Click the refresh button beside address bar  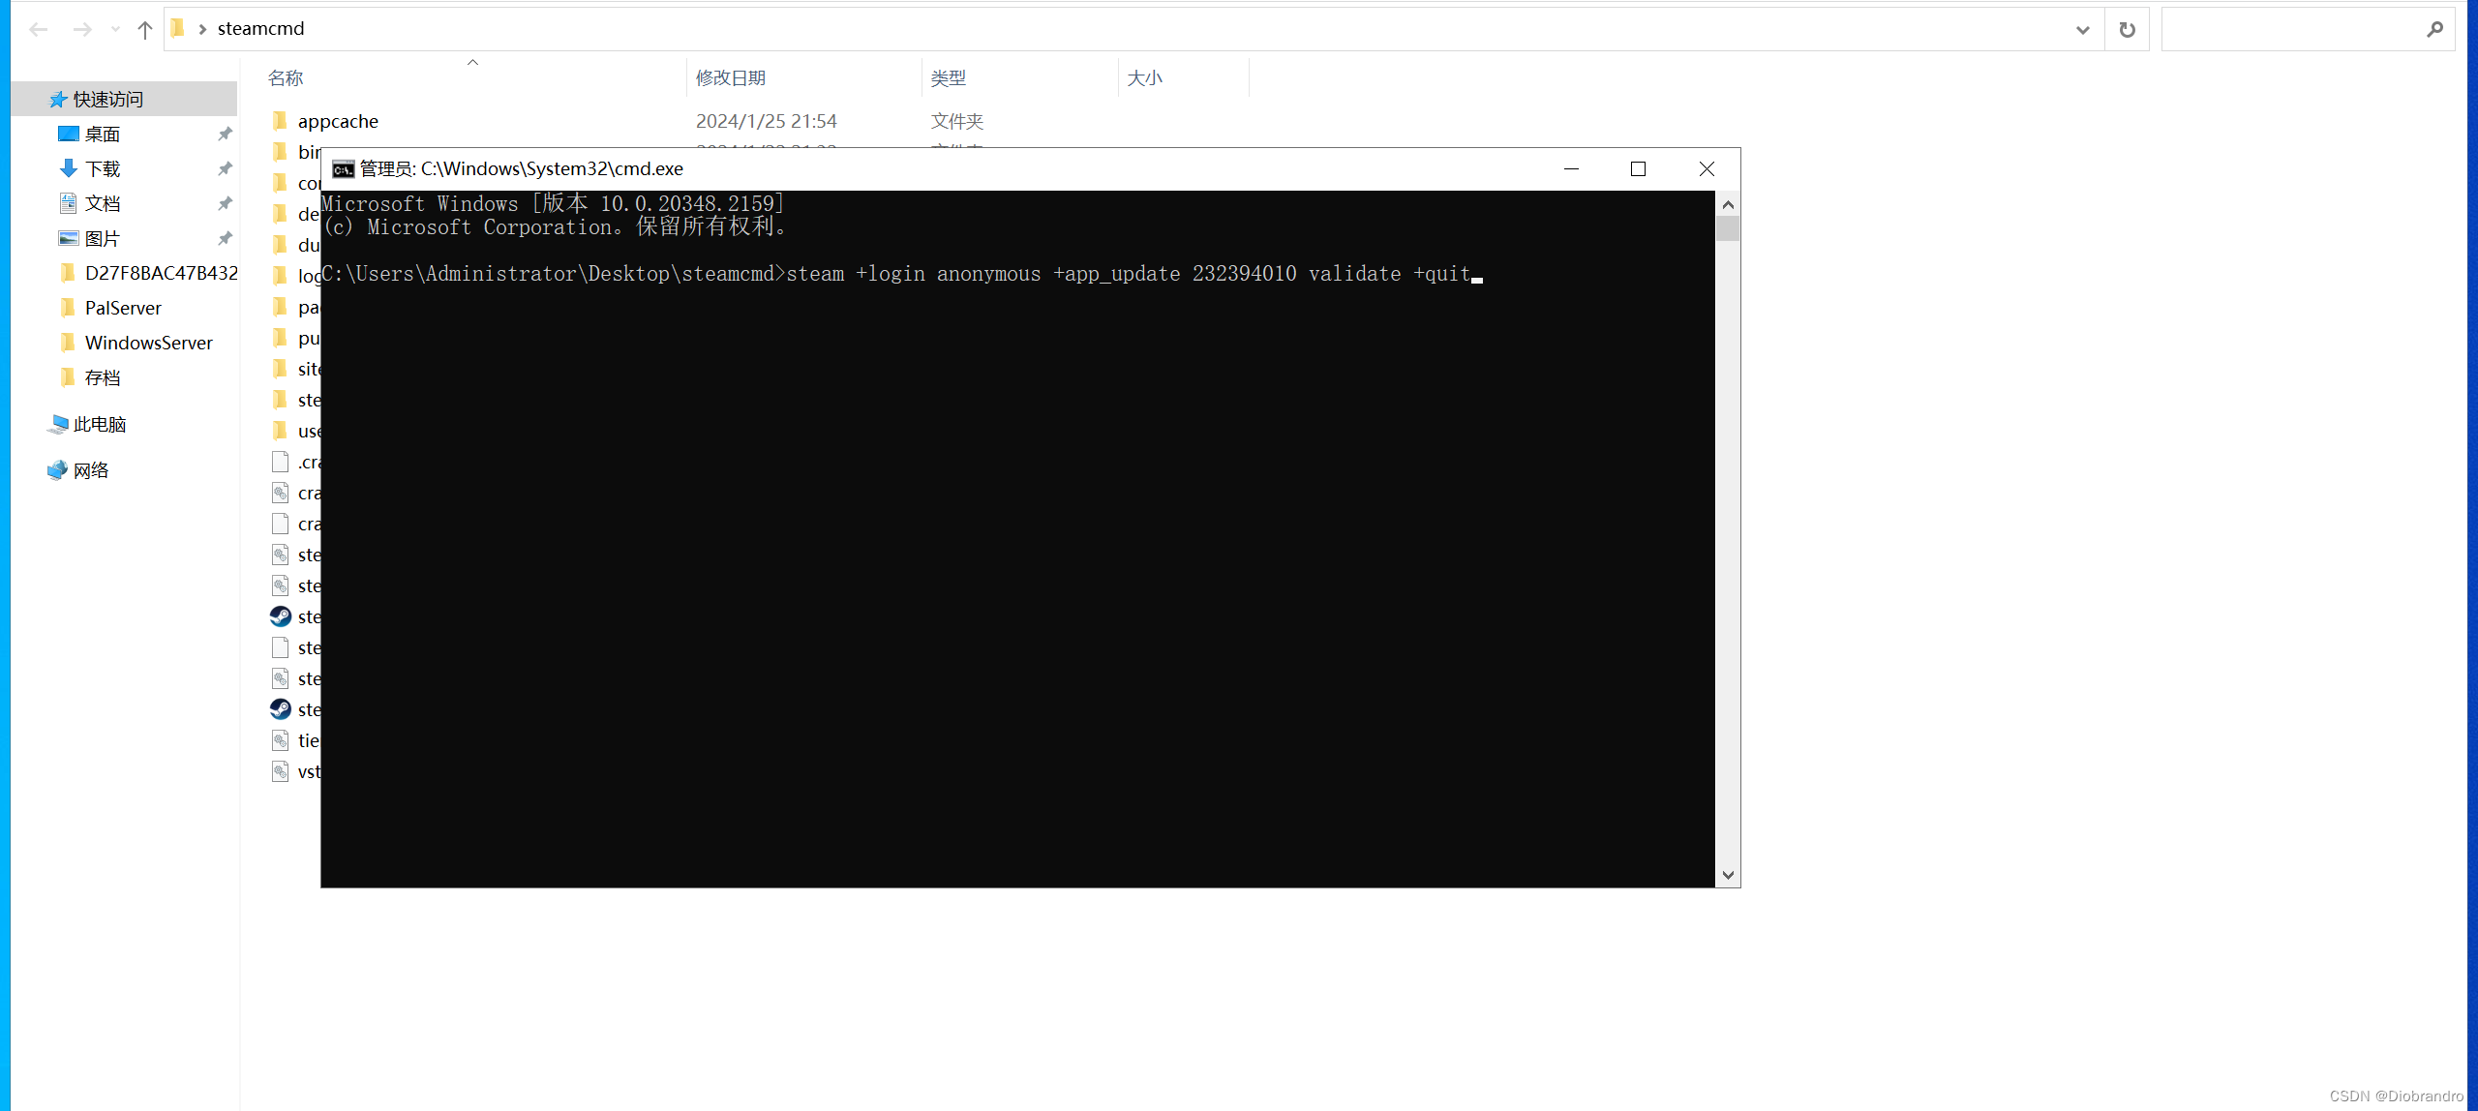[2127, 30]
